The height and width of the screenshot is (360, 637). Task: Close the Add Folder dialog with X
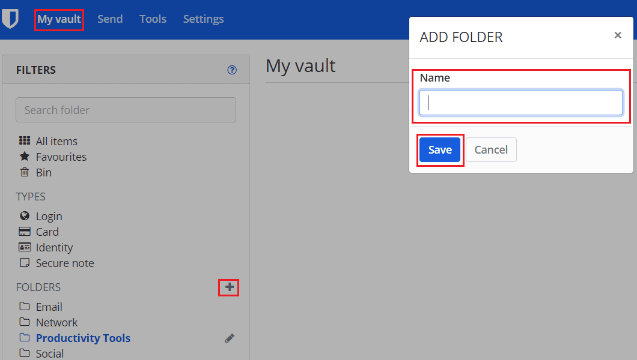point(618,35)
